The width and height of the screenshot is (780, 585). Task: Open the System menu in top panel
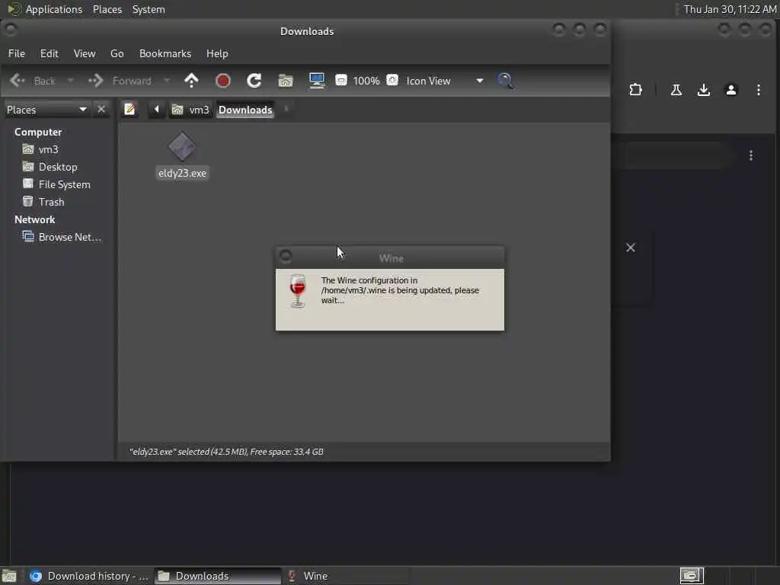(x=149, y=9)
